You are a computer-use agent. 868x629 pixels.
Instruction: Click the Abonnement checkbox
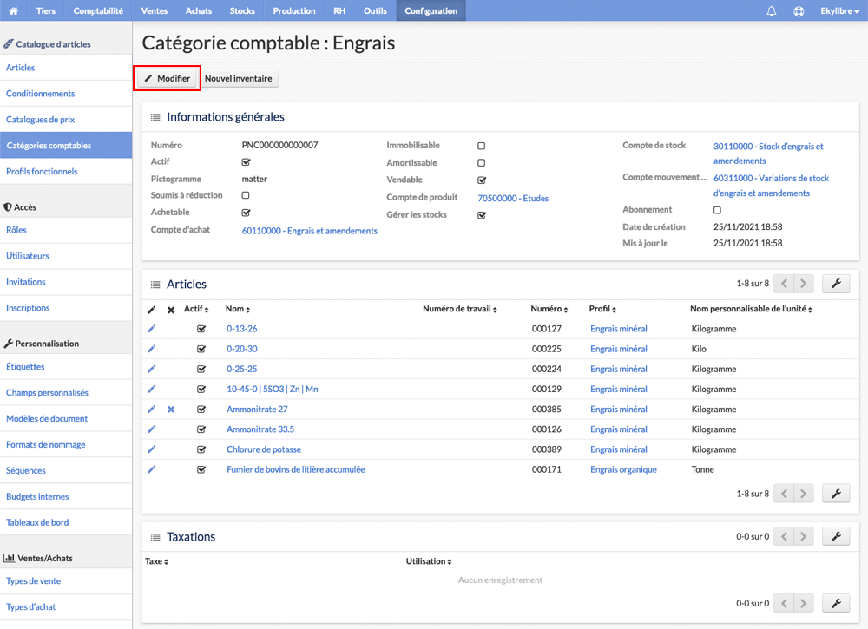(x=717, y=210)
